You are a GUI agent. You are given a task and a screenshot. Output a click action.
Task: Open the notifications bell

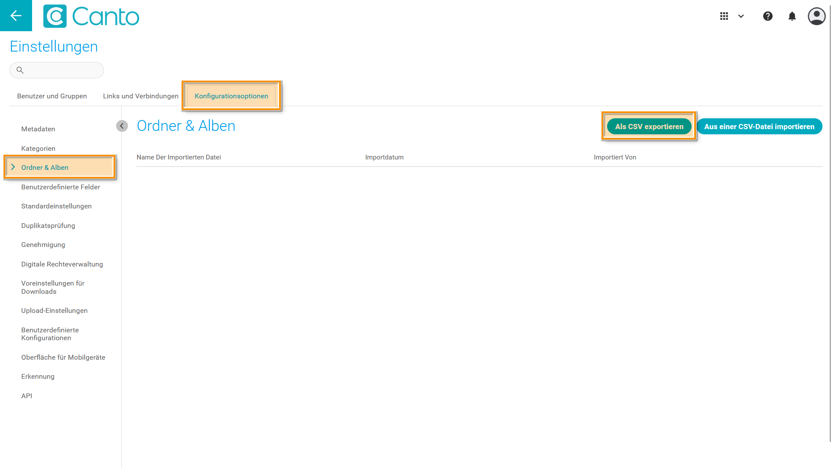(x=792, y=16)
